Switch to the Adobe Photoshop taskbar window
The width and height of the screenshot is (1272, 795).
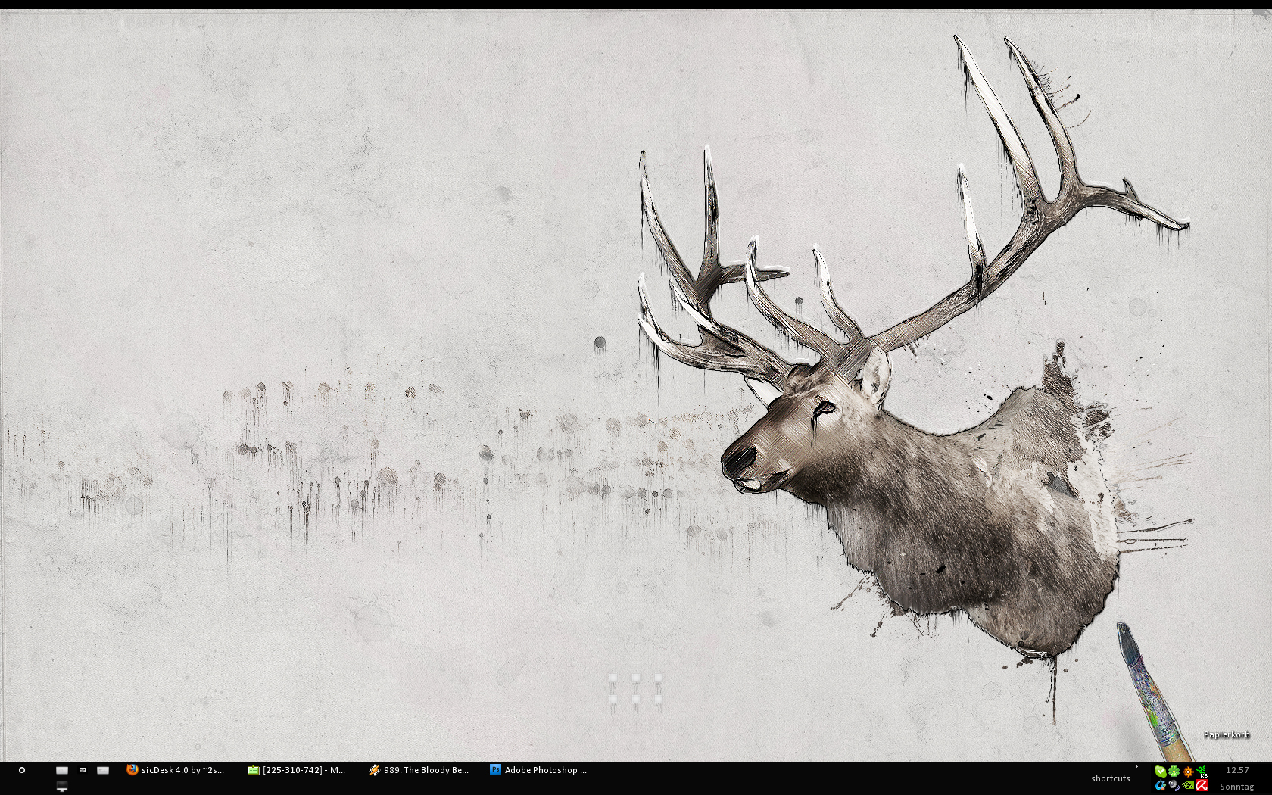[x=538, y=770]
